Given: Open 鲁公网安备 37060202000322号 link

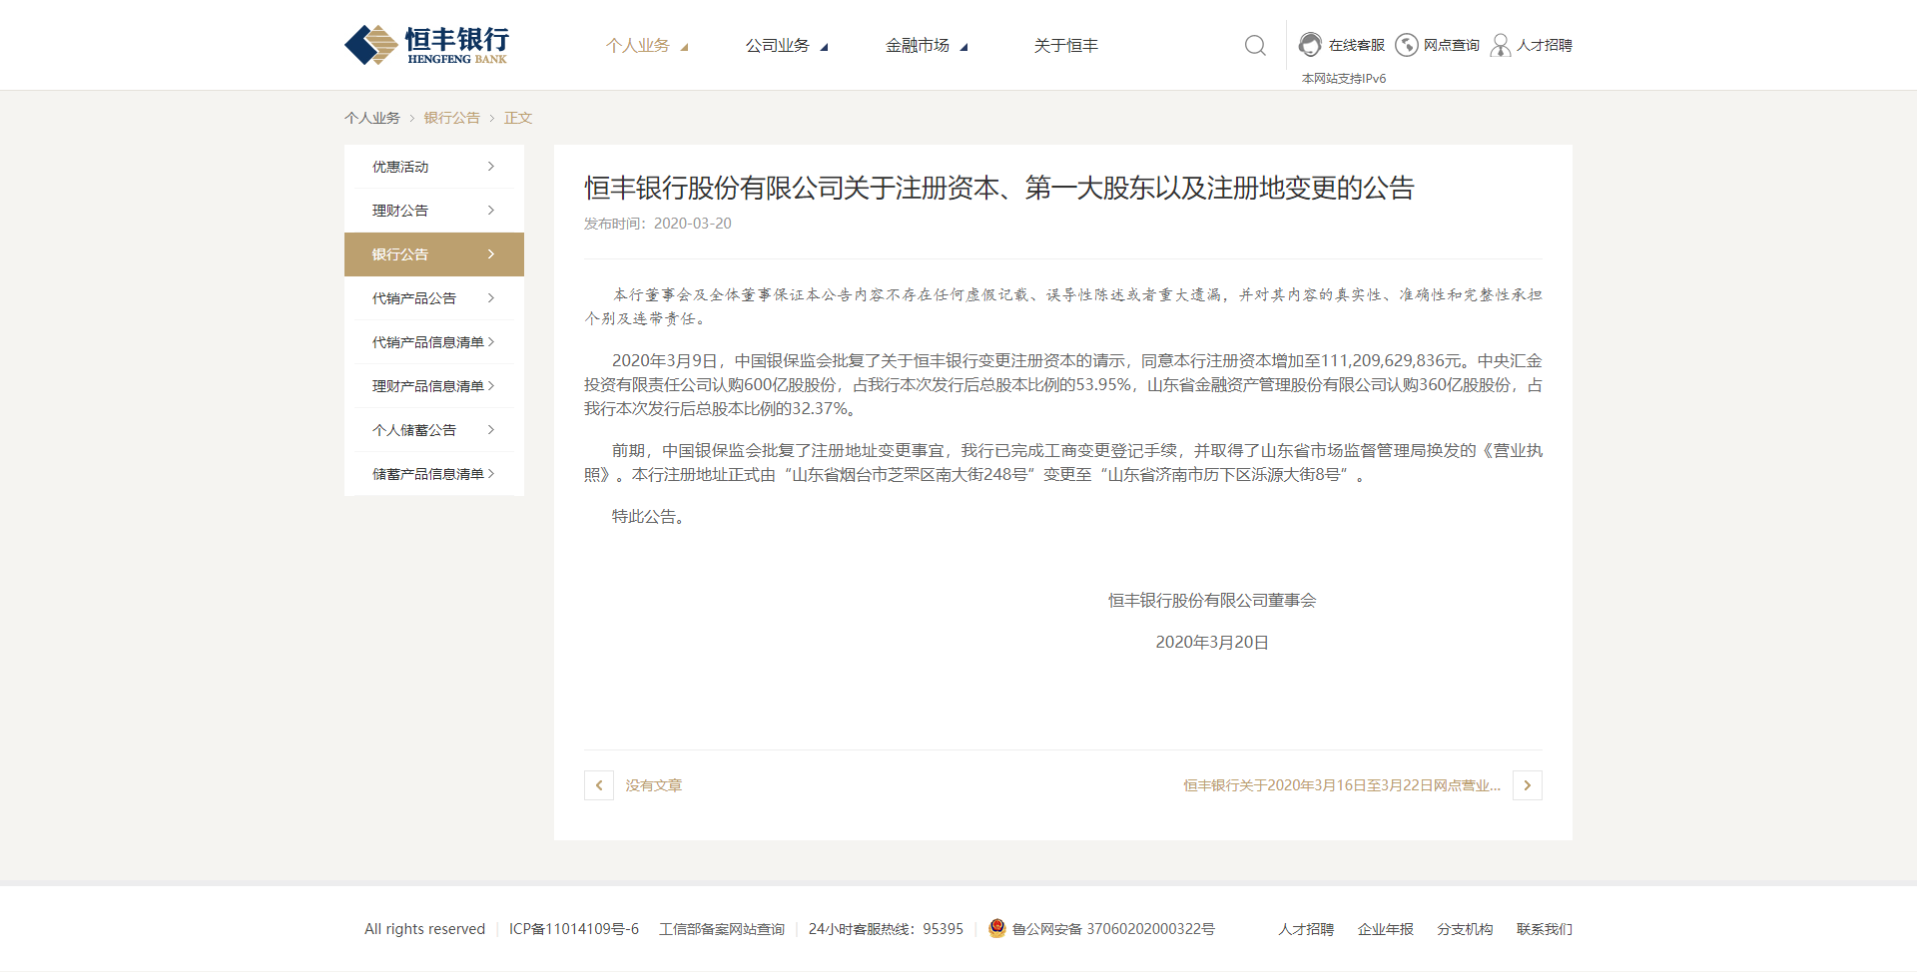Looking at the screenshot, I should (1113, 929).
